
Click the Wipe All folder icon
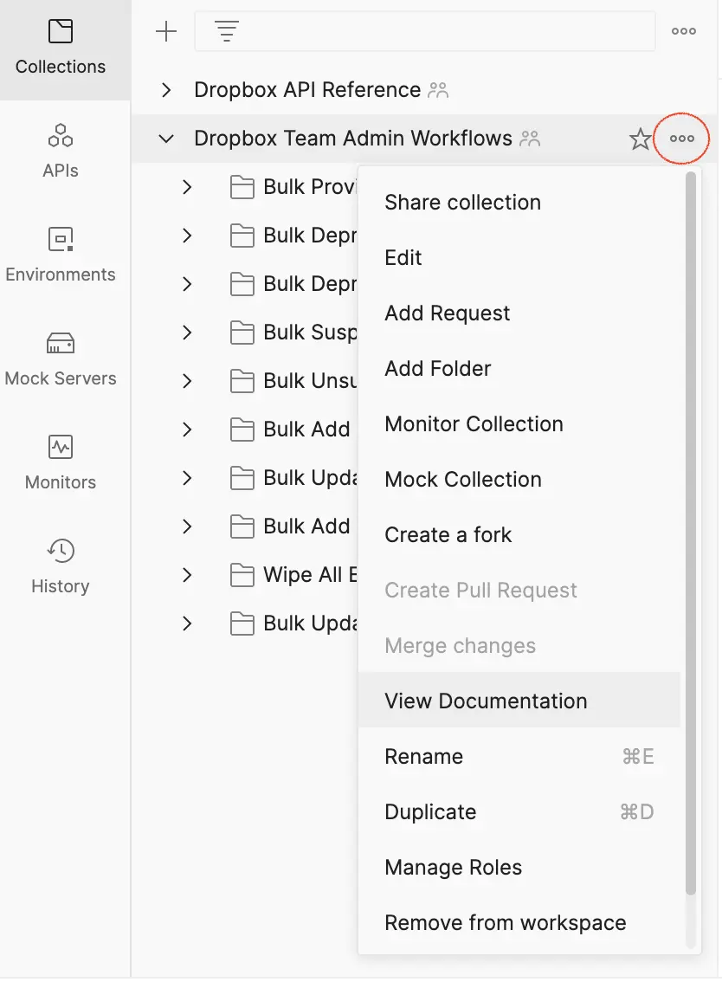(x=242, y=575)
